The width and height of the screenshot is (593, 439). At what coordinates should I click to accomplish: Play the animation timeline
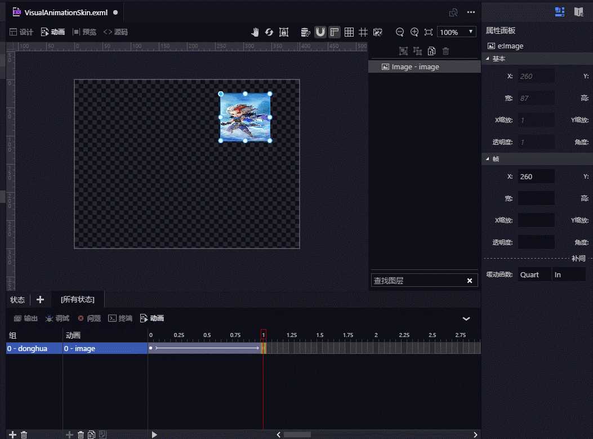point(154,434)
